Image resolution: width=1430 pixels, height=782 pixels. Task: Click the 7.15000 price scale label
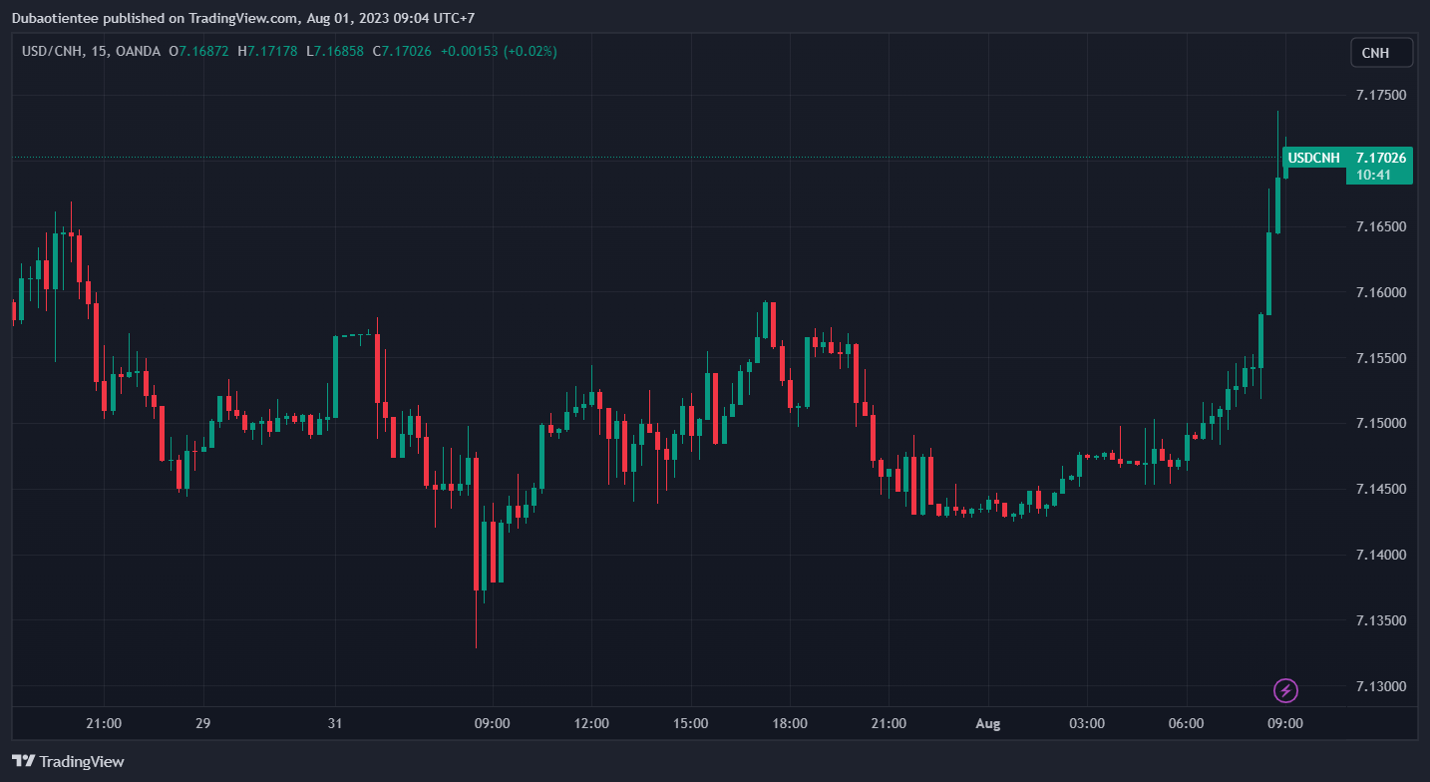(1380, 424)
